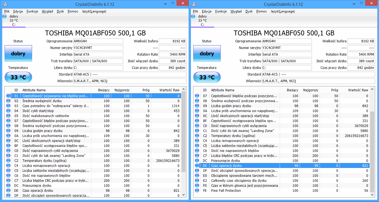Screen dimensions: 379x202
Task: Click Standard ATA8-ACS field in right window
Action: click(318, 74)
